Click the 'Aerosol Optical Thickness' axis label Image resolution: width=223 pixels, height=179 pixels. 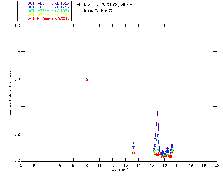[x=10, y=93]
